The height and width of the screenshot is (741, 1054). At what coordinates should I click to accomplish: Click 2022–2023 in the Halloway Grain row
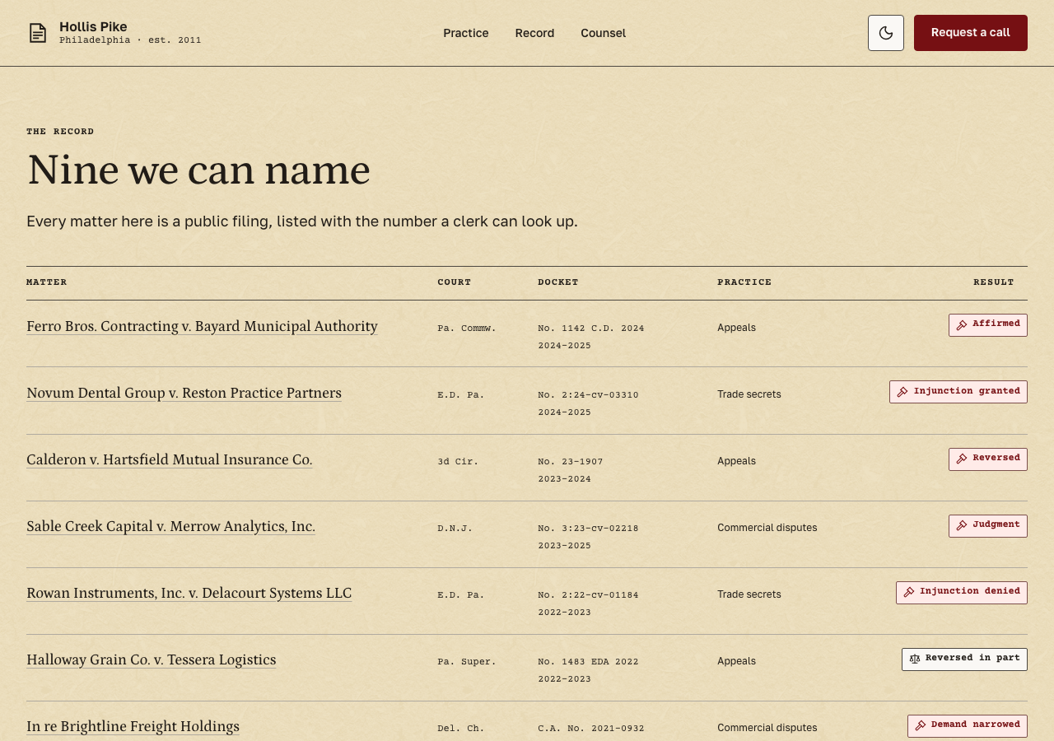point(564,679)
